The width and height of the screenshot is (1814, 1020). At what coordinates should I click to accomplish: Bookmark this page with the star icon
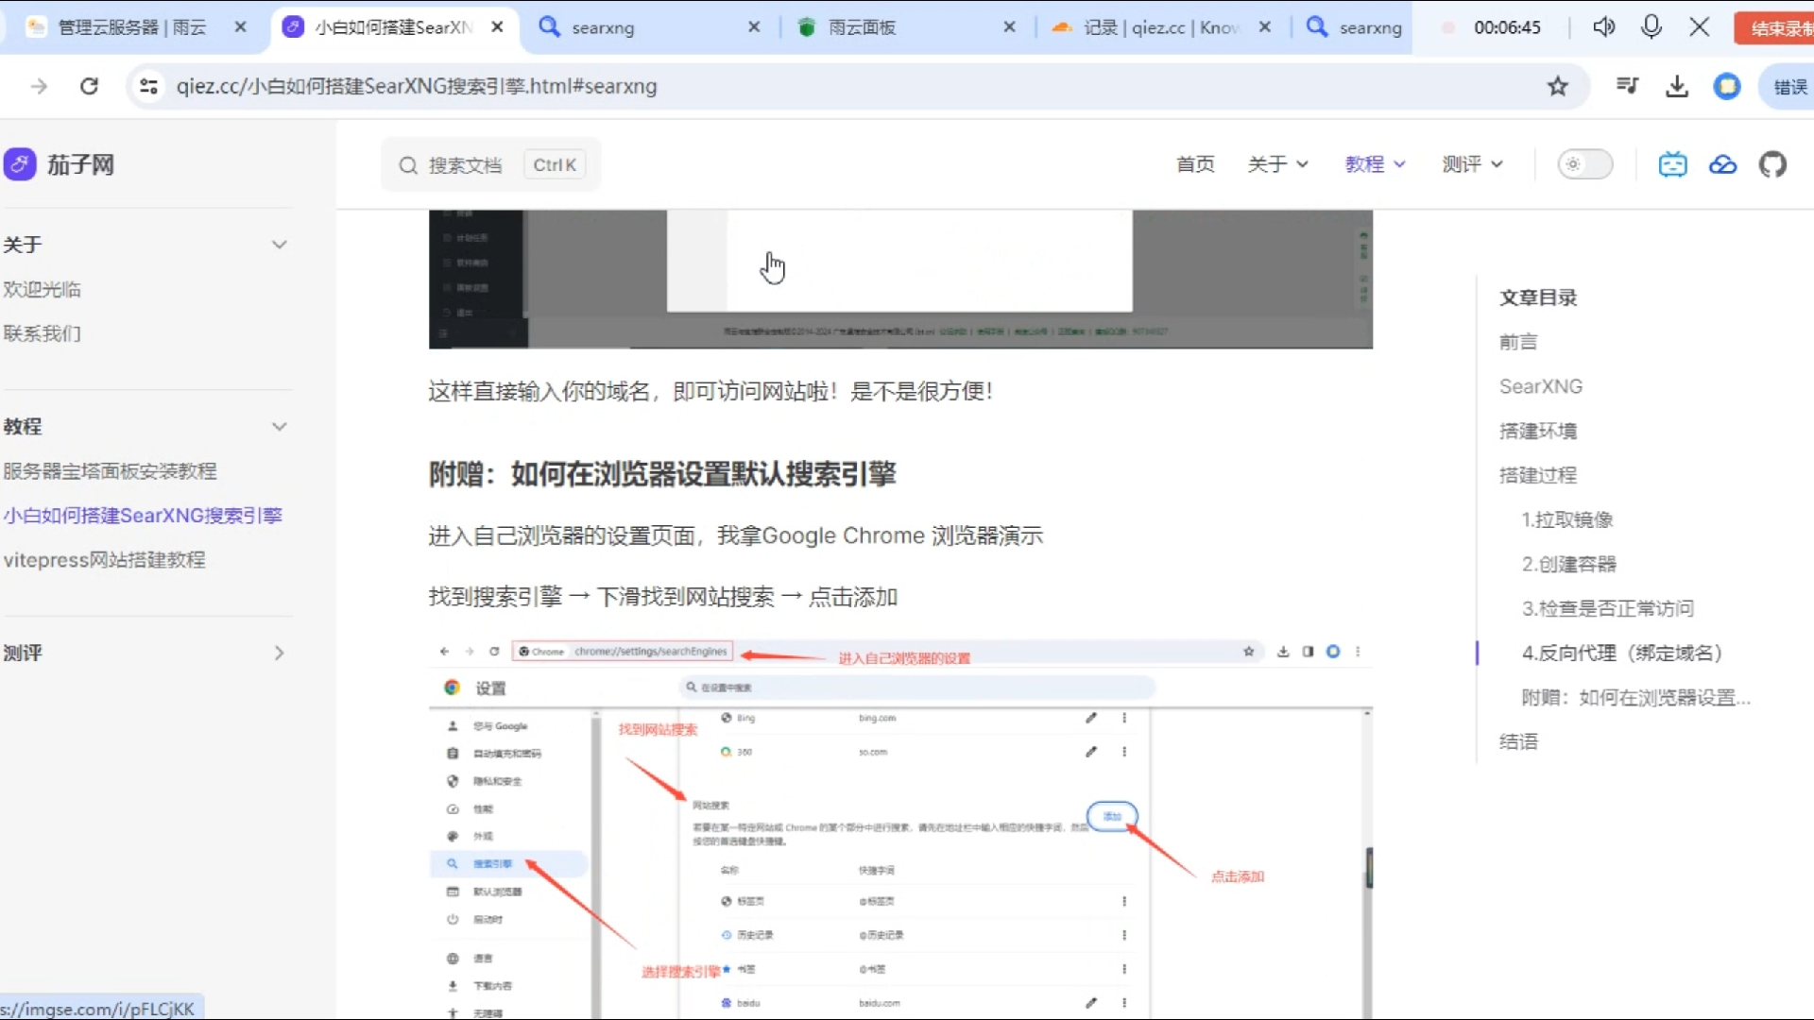pyautogui.click(x=1558, y=86)
